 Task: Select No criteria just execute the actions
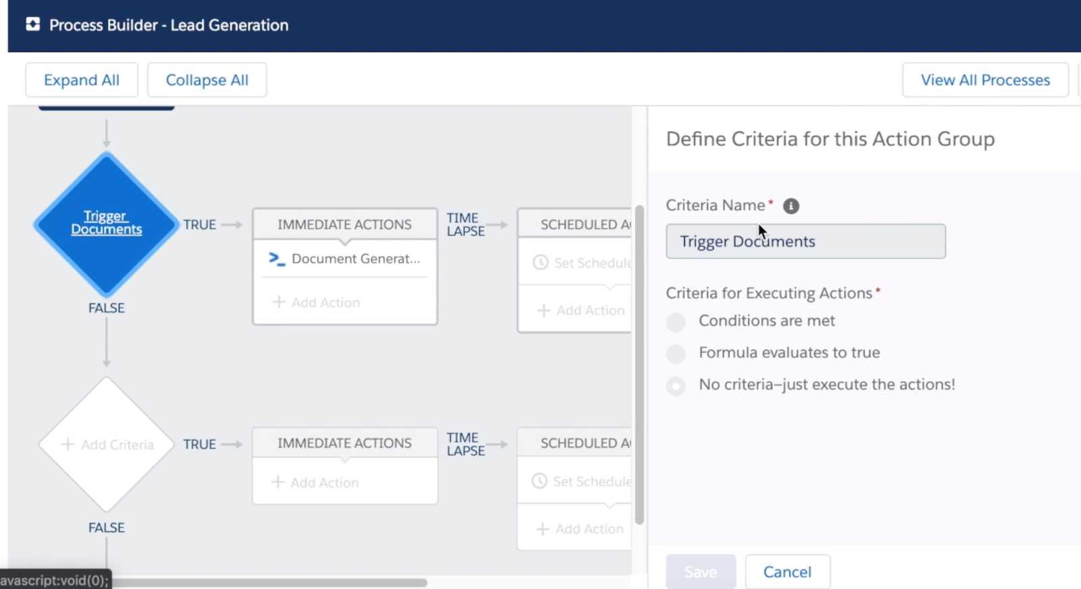tap(676, 386)
